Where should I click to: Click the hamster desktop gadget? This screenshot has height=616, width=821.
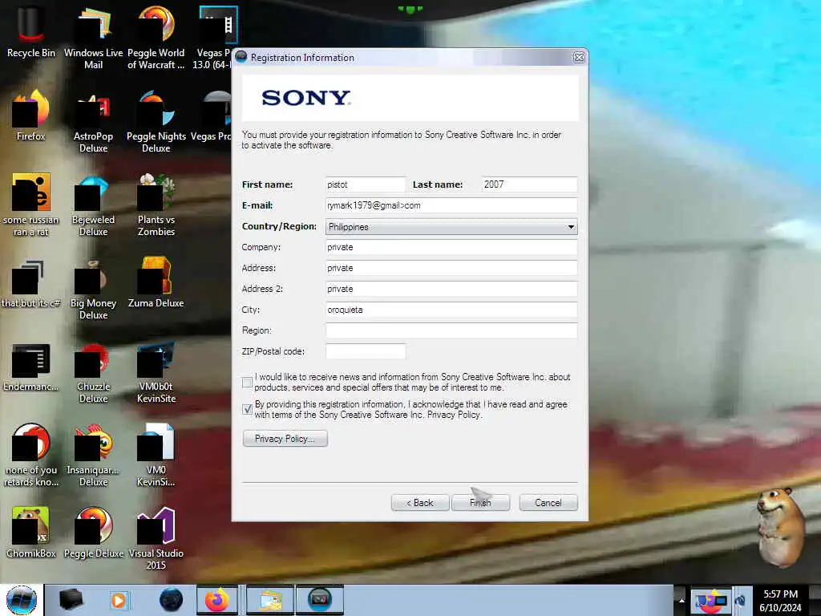780,526
